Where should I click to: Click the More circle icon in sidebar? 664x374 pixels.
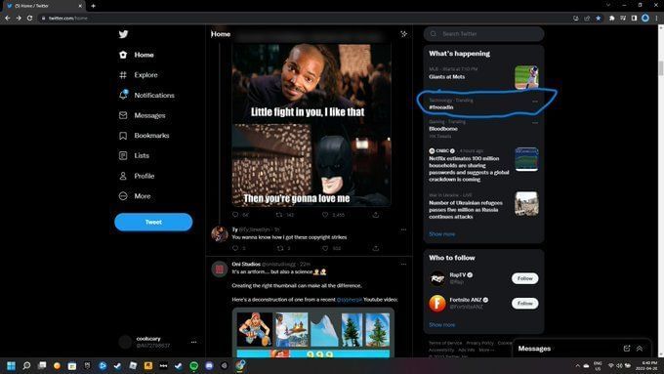click(x=123, y=196)
